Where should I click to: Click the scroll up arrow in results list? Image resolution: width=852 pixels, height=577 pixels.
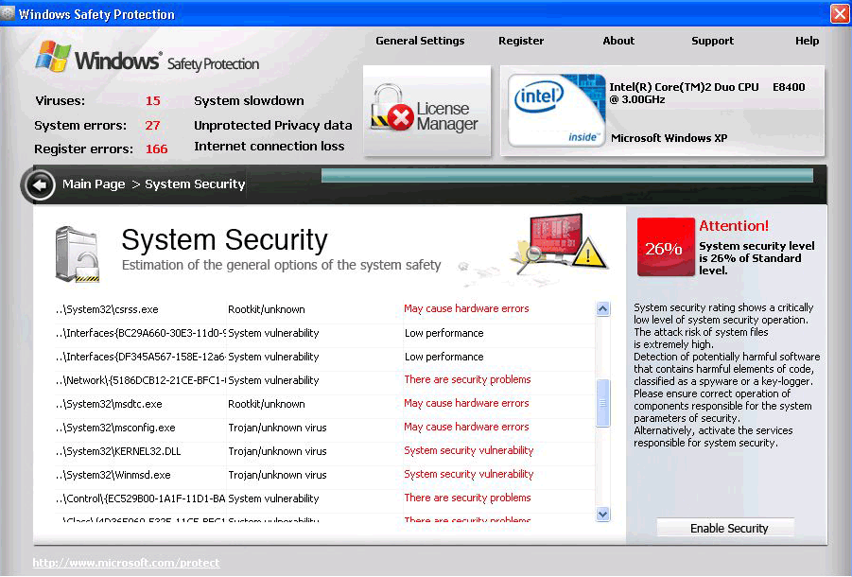[603, 309]
